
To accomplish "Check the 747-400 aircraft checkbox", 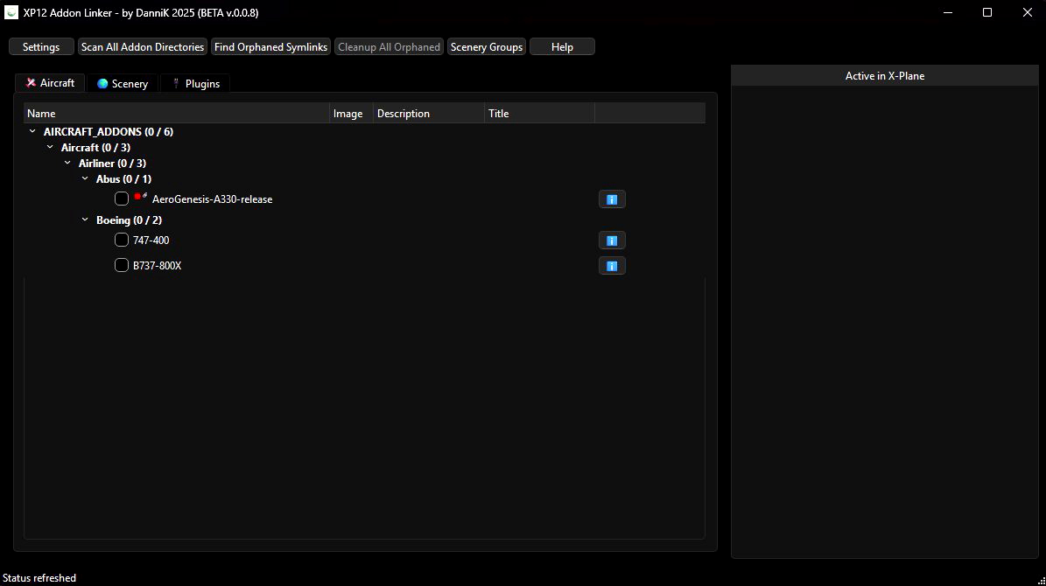I will pos(122,240).
